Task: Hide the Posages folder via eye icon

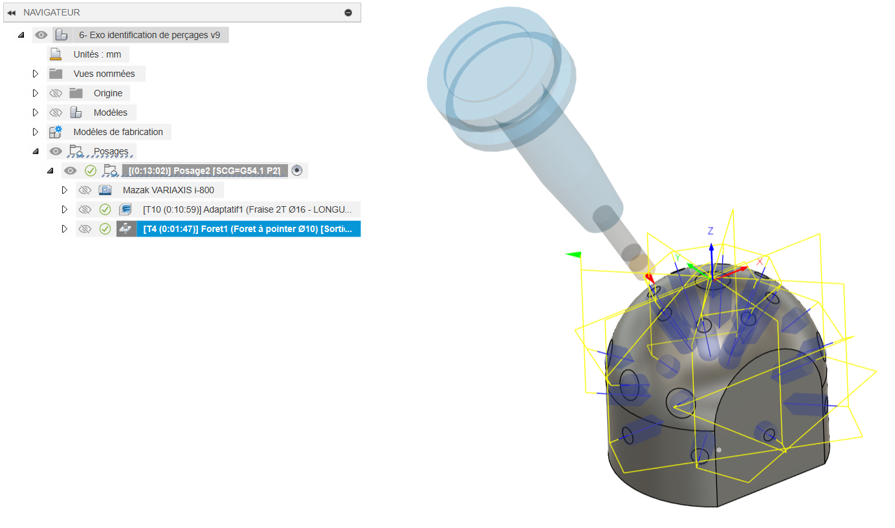Action: (56, 151)
